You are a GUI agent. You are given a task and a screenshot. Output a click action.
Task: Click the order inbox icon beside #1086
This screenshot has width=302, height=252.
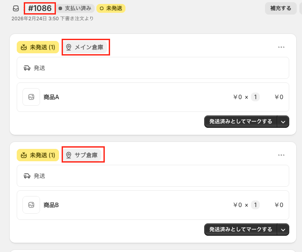pyautogui.click(x=16, y=8)
